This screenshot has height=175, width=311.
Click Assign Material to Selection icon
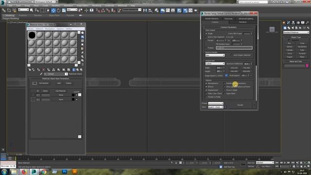click(x=38, y=70)
